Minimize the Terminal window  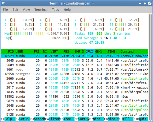click(140, 3)
